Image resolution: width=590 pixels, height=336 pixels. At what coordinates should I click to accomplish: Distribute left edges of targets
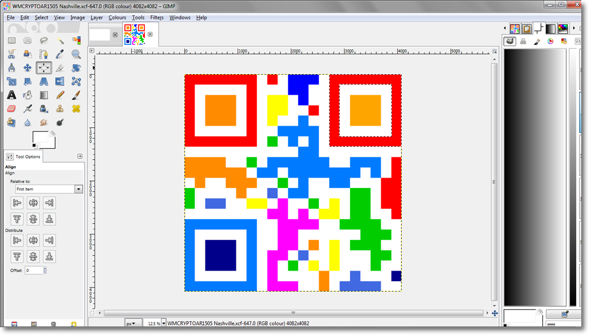(x=17, y=240)
